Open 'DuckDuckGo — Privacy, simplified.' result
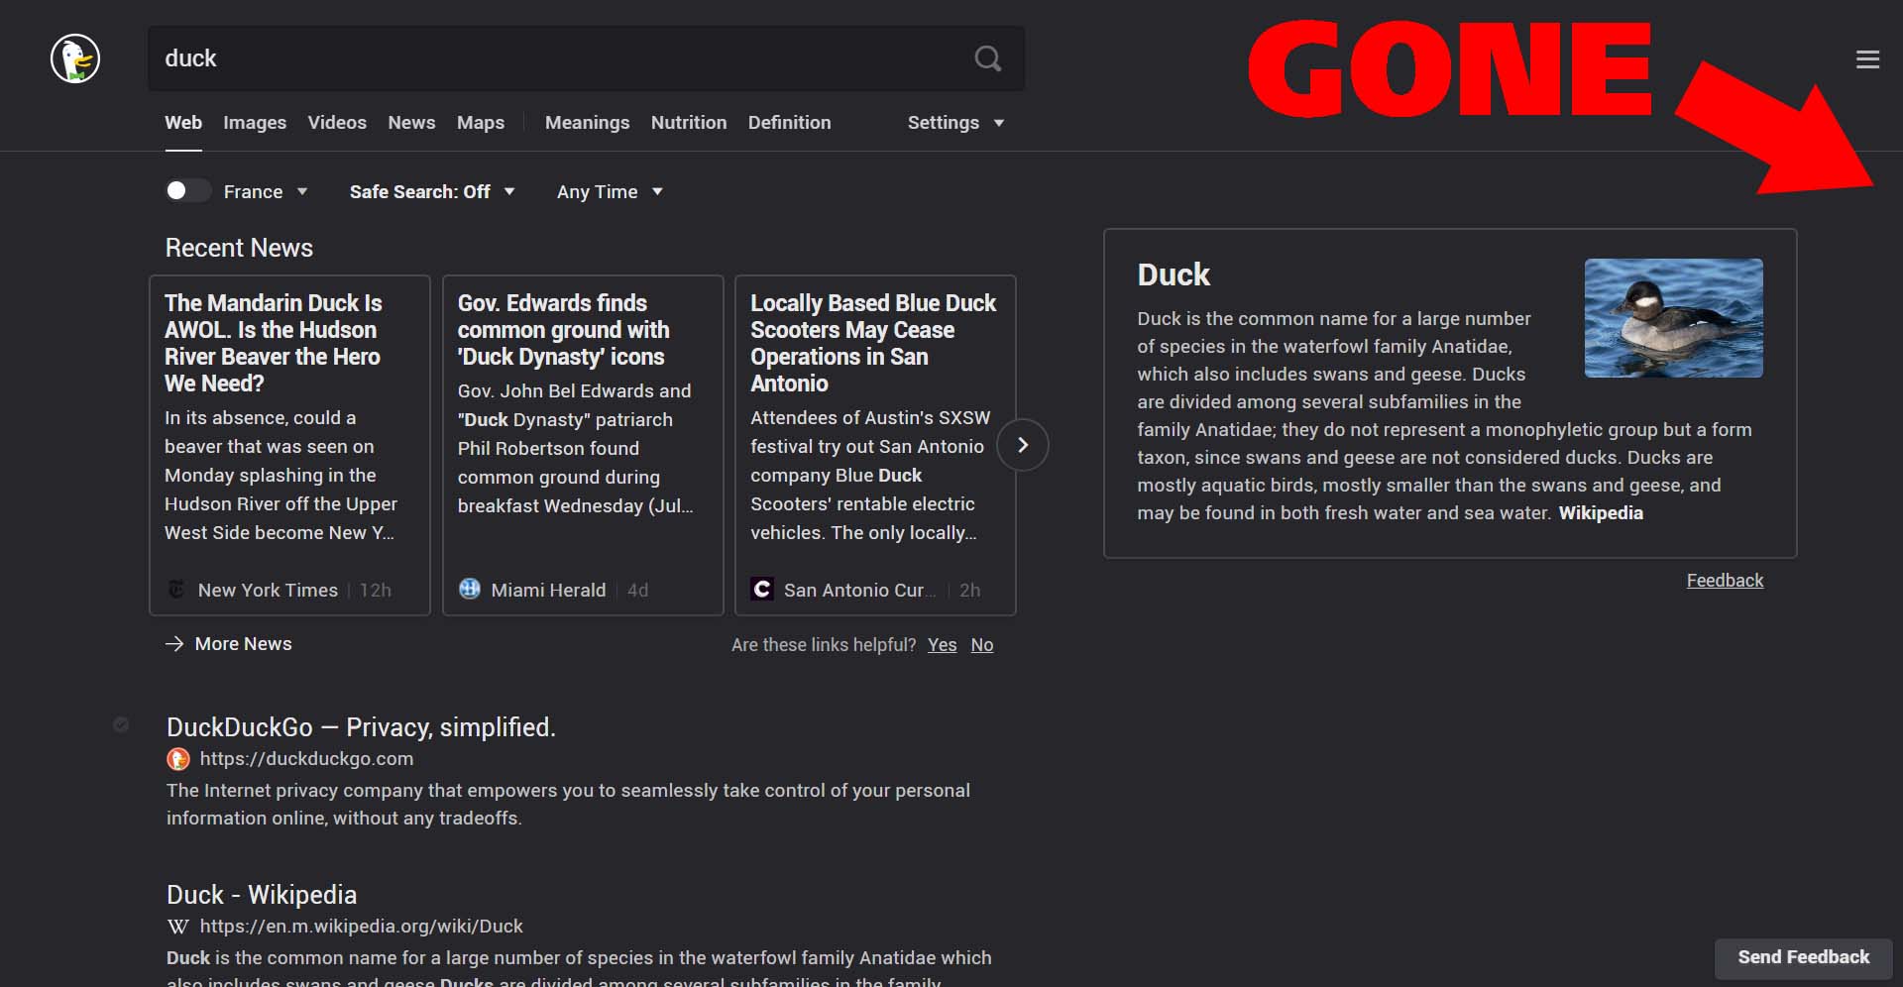The image size is (1903, 987). 361,727
